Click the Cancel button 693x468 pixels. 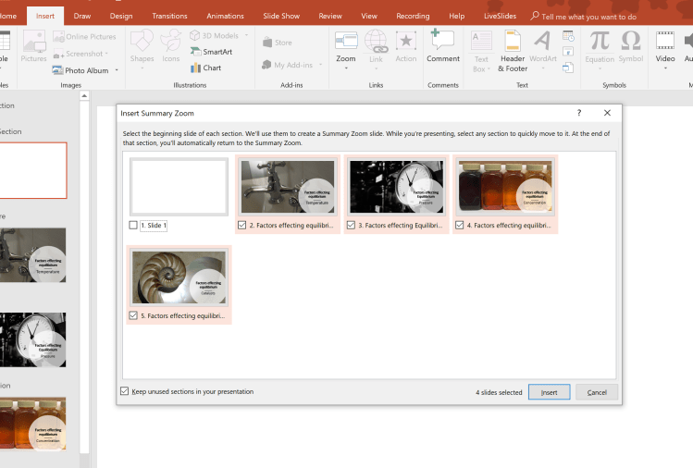tap(596, 392)
